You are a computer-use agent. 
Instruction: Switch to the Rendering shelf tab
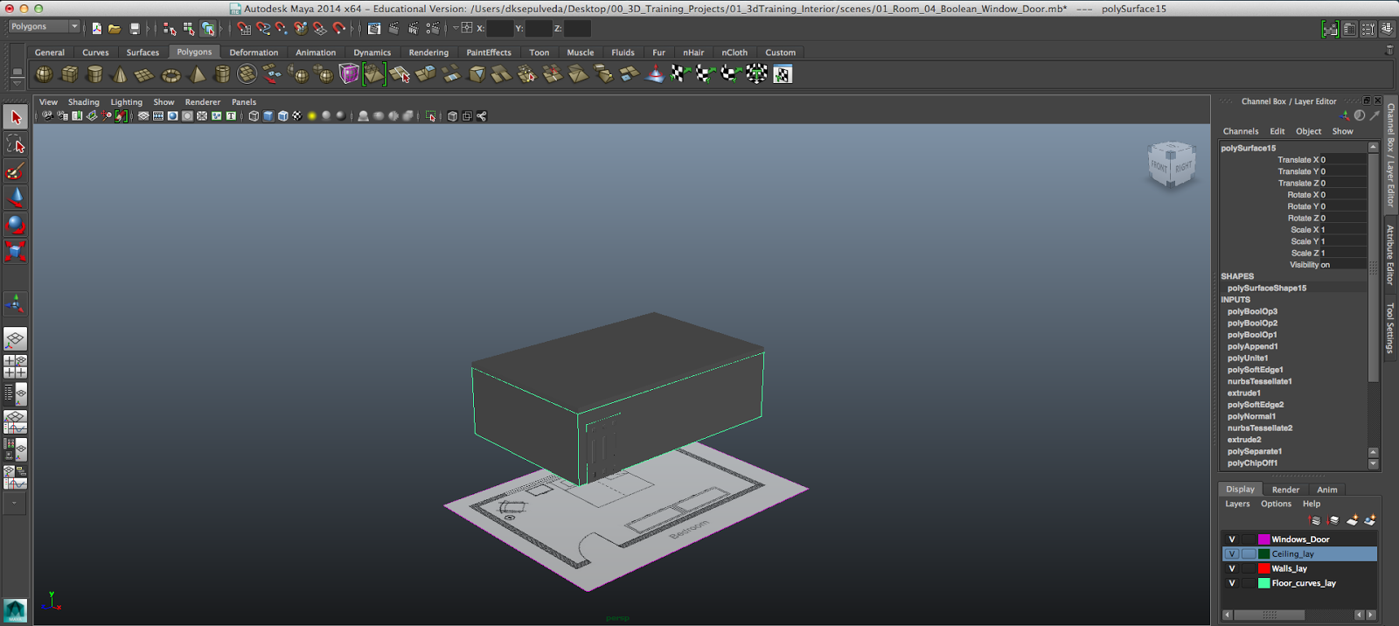coord(428,52)
